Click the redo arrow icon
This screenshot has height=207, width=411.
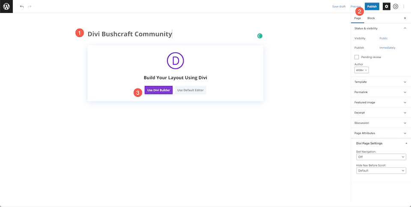click(x=30, y=6)
